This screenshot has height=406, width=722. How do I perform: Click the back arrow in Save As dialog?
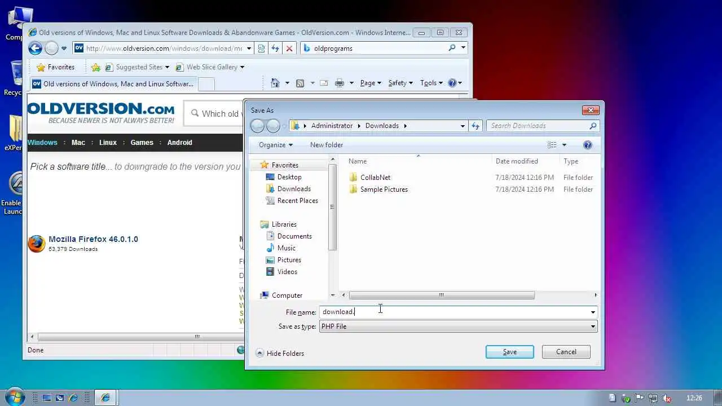pyautogui.click(x=258, y=126)
